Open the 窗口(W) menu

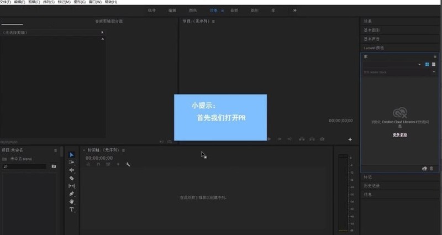(x=95, y=2)
